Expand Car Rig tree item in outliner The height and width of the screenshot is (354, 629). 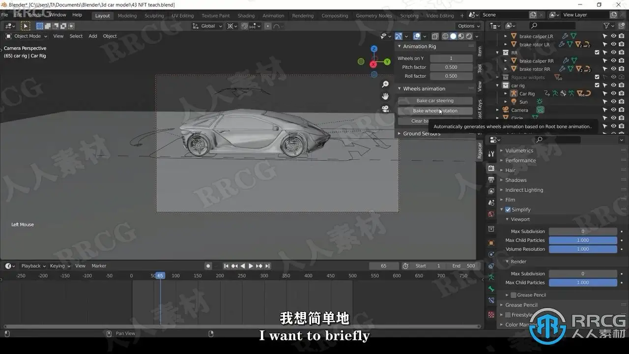click(506, 93)
